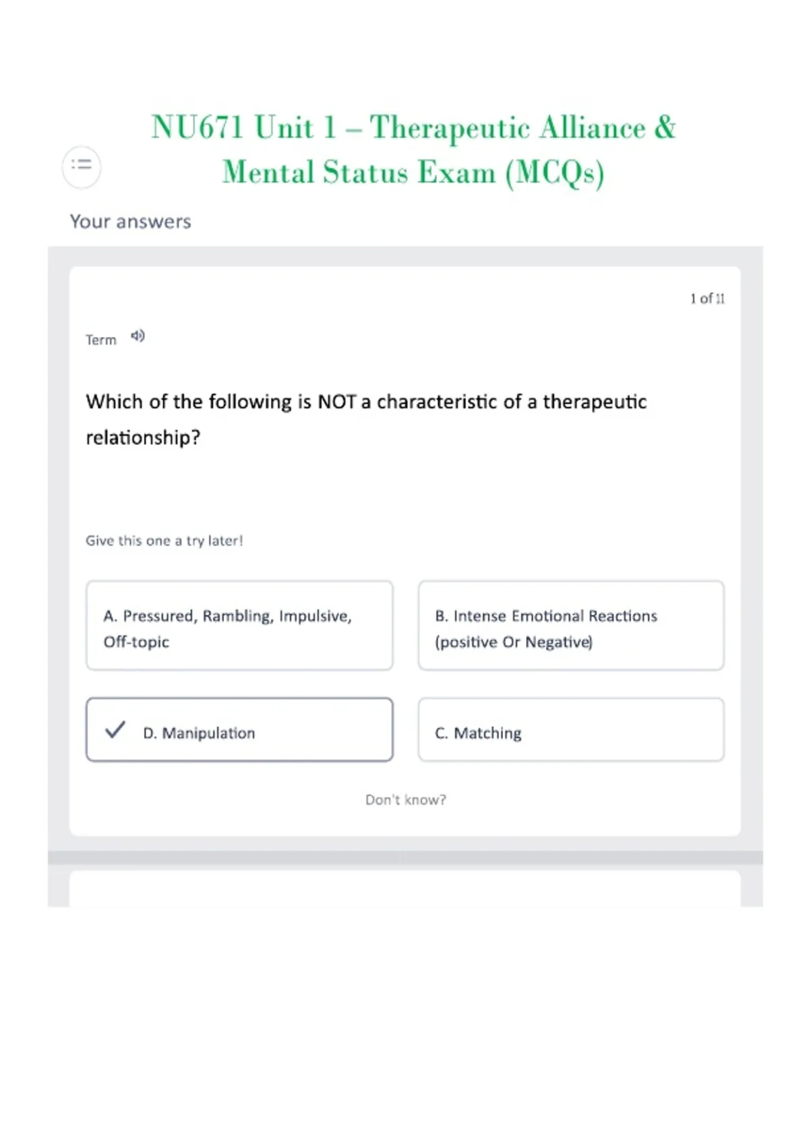Pick answer C. Matching
The width and height of the screenshot is (809, 1146).
point(571,730)
